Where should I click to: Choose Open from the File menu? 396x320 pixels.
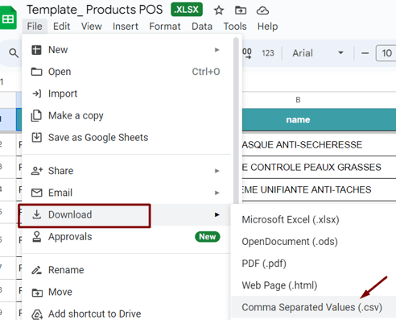[x=126, y=72]
